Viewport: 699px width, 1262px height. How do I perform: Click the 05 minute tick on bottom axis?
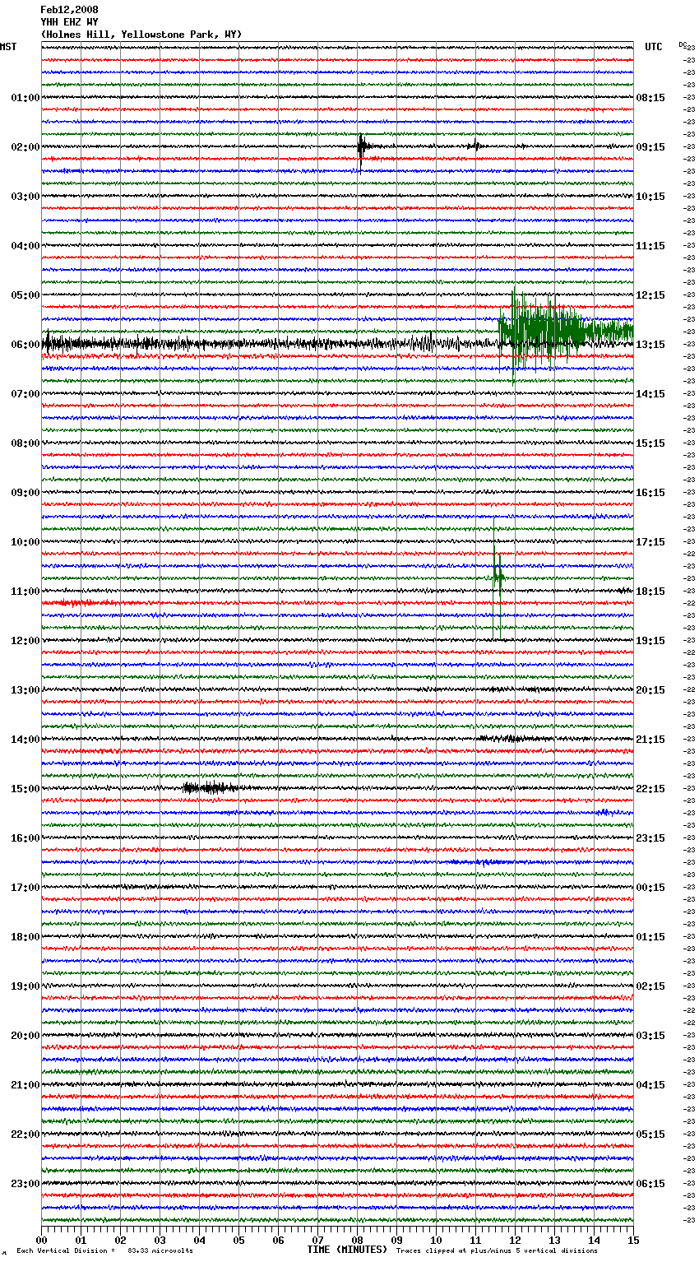[238, 1240]
